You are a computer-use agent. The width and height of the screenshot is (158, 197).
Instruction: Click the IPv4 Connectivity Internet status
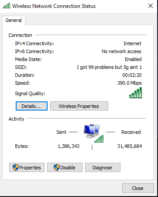tap(132, 43)
